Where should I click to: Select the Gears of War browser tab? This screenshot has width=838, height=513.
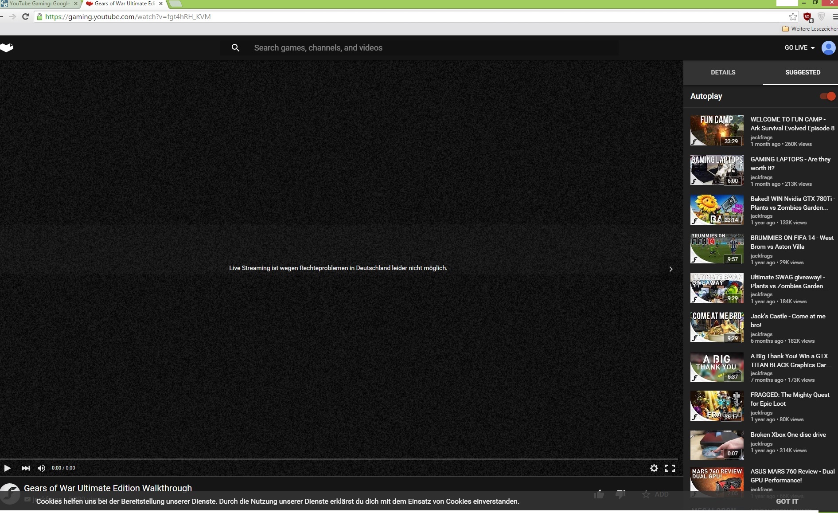tap(125, 4)
